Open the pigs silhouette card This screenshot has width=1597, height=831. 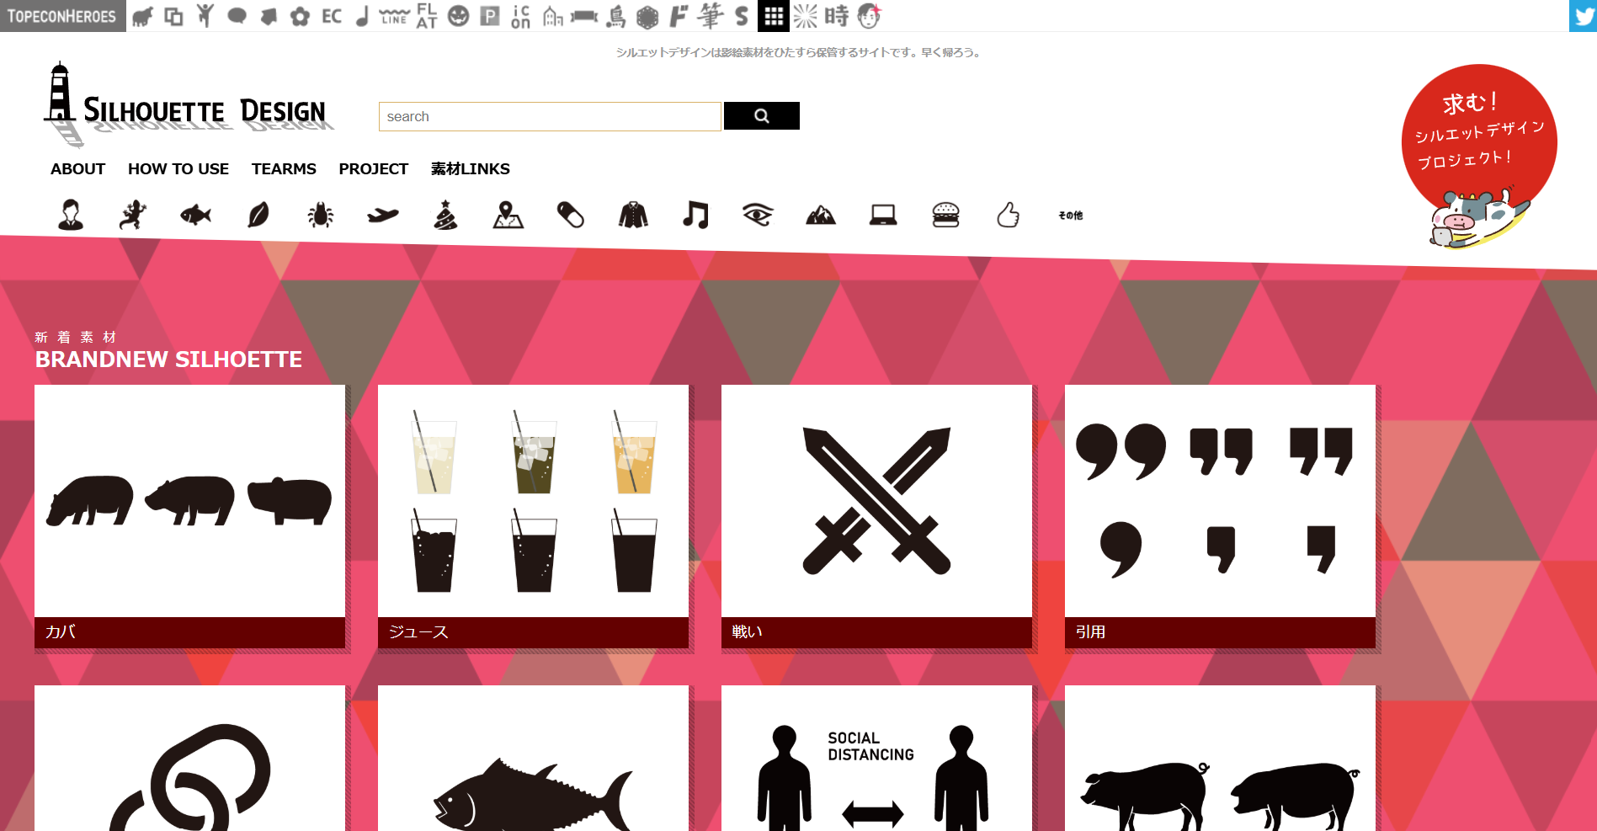pyautogui.click(x=1220, y=759)
